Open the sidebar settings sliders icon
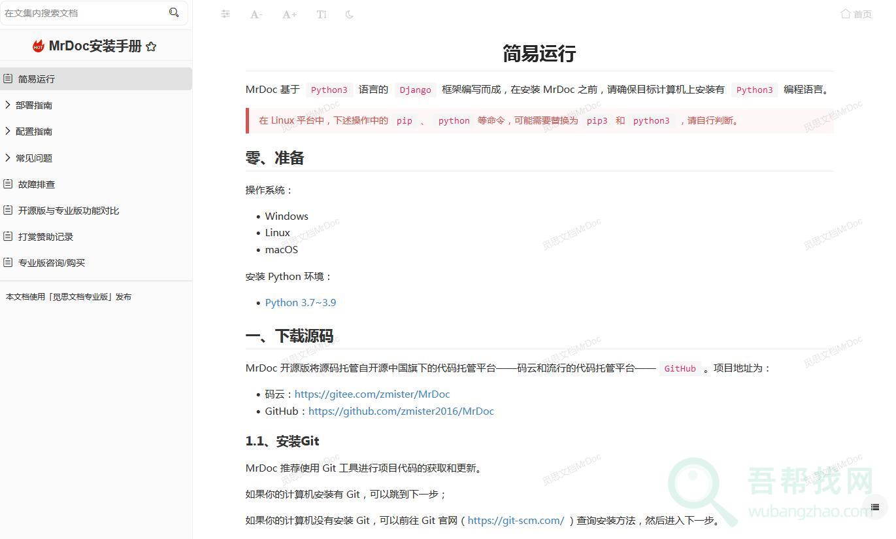The height and width of the screenshot is (539, 896). point(225,14)
